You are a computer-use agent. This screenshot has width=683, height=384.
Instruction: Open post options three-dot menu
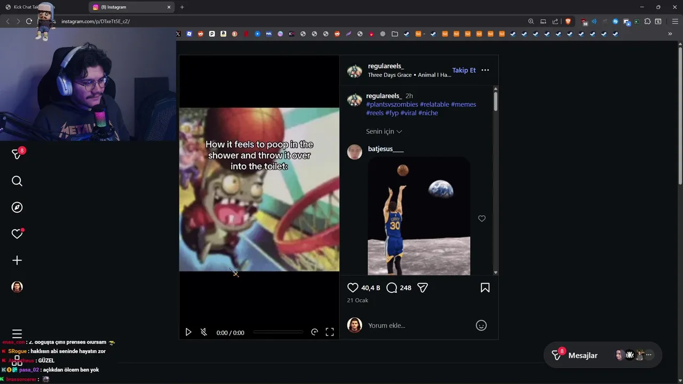click(485, 70)
